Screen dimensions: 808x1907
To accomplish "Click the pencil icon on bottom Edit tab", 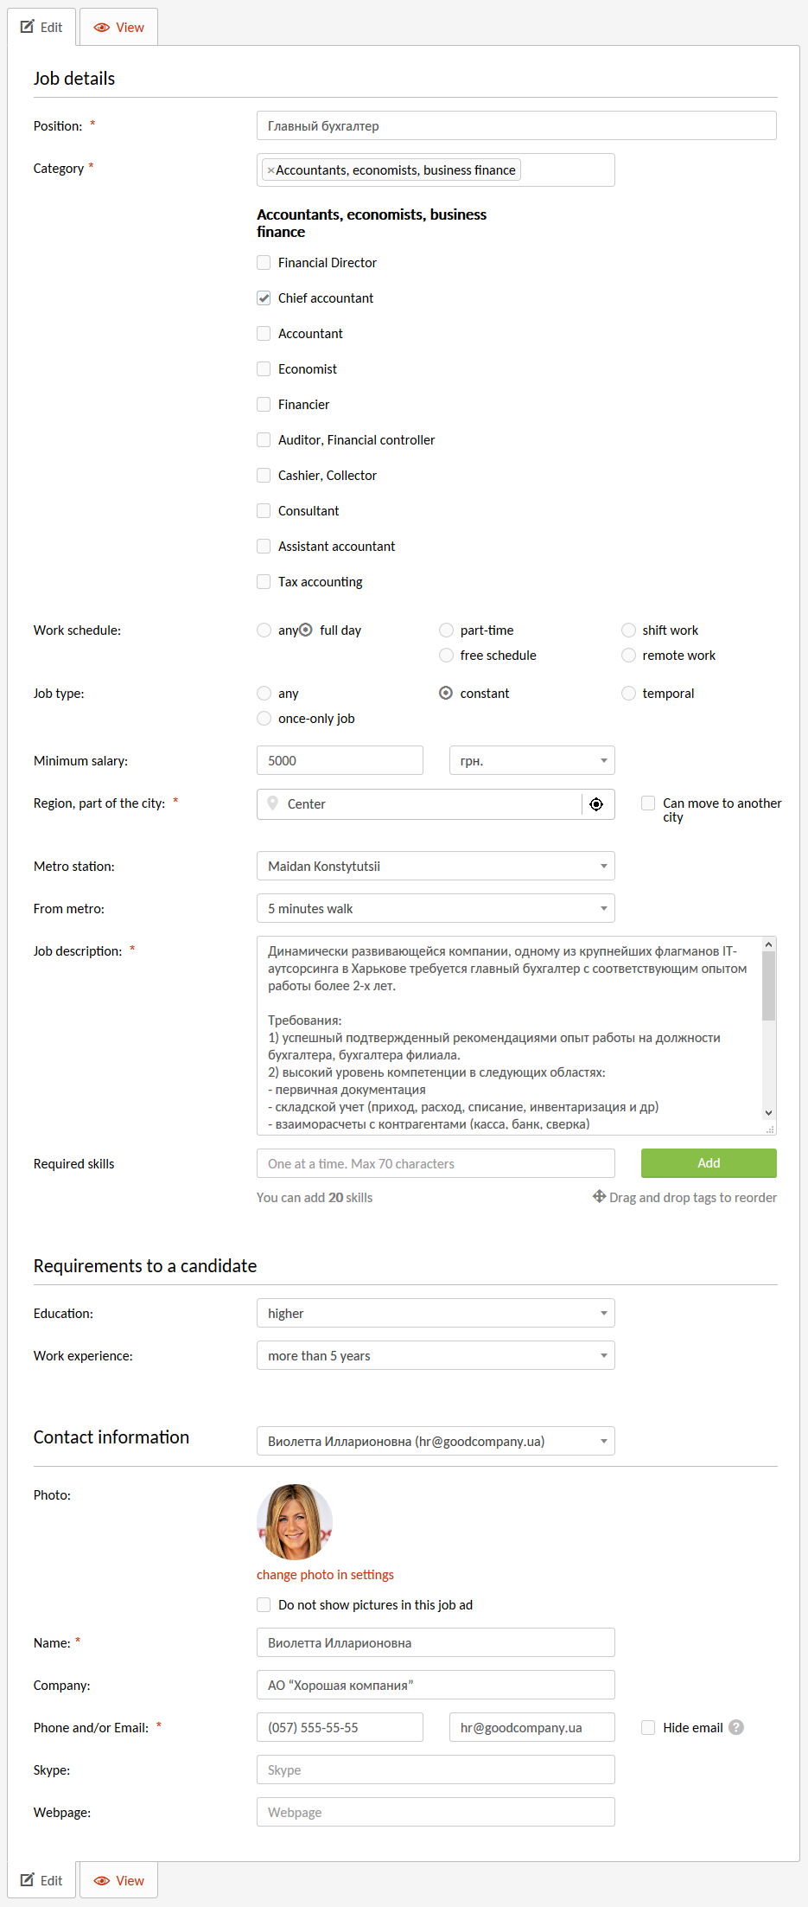I will click(28, 1880).
